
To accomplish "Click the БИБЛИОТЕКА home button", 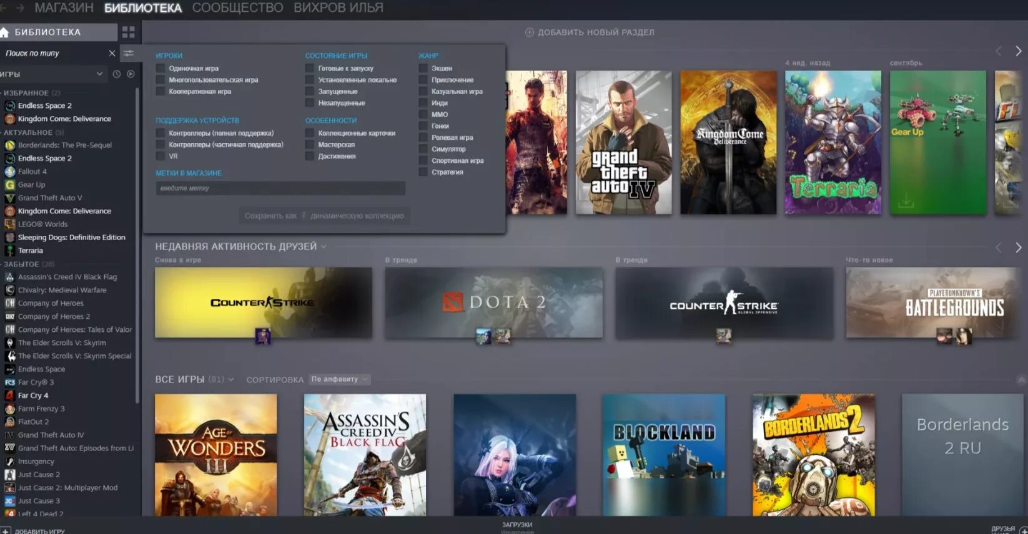I will [59, 32].
